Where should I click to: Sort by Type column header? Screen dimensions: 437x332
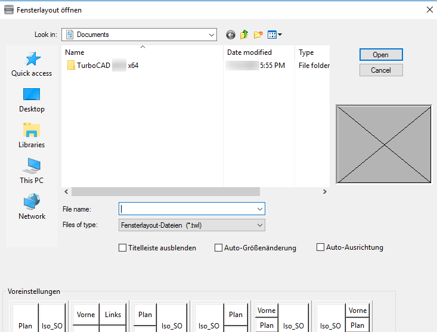(312, 52)
